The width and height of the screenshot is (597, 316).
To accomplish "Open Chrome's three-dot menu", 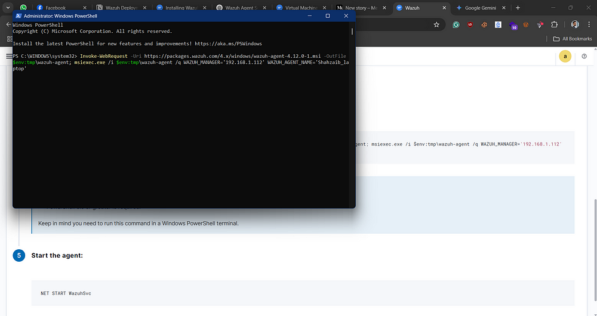I will (589, 24).
